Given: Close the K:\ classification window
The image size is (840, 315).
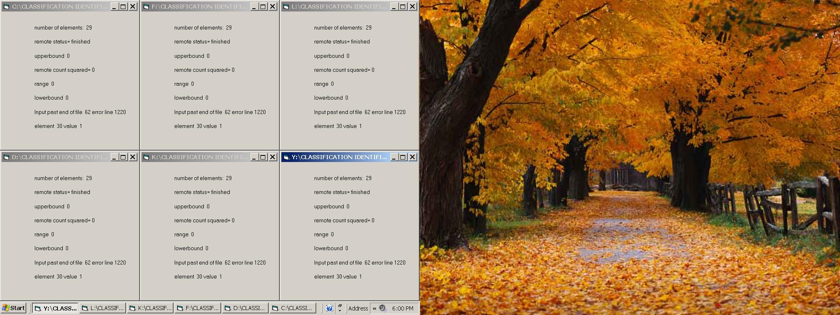Looking at the screenshot, I should (273, 157).
